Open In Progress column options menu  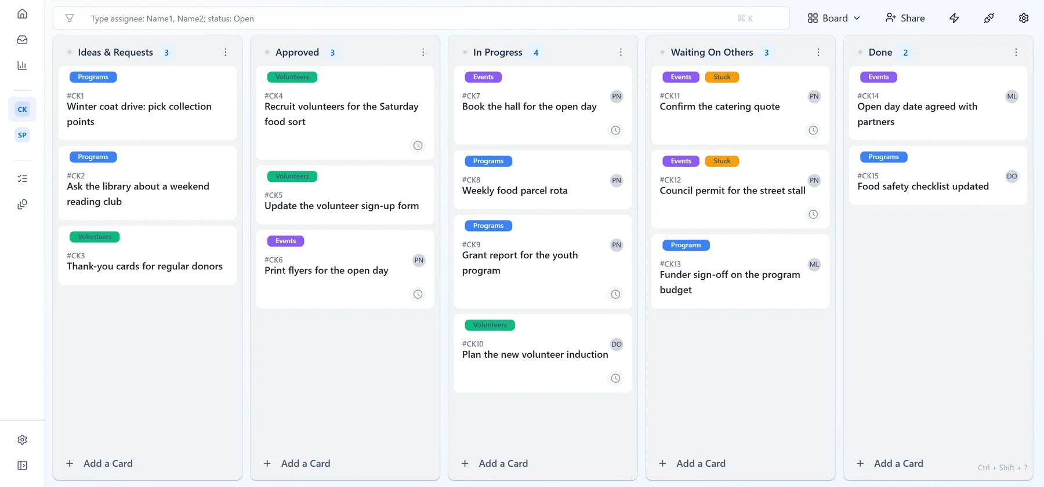pos(621,52)
